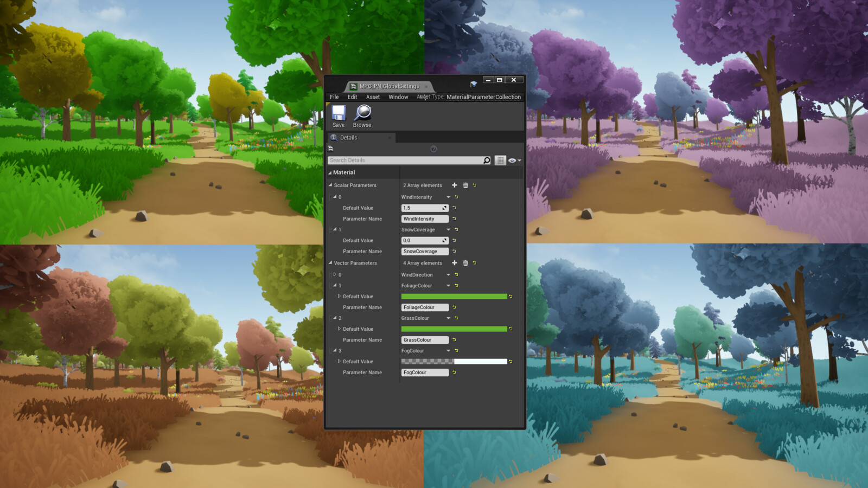Reset WindIntensity Default Value 1.5 to default

454,208
